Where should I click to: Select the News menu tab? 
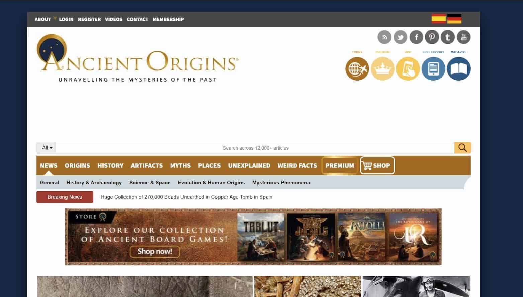click(49, 165)
